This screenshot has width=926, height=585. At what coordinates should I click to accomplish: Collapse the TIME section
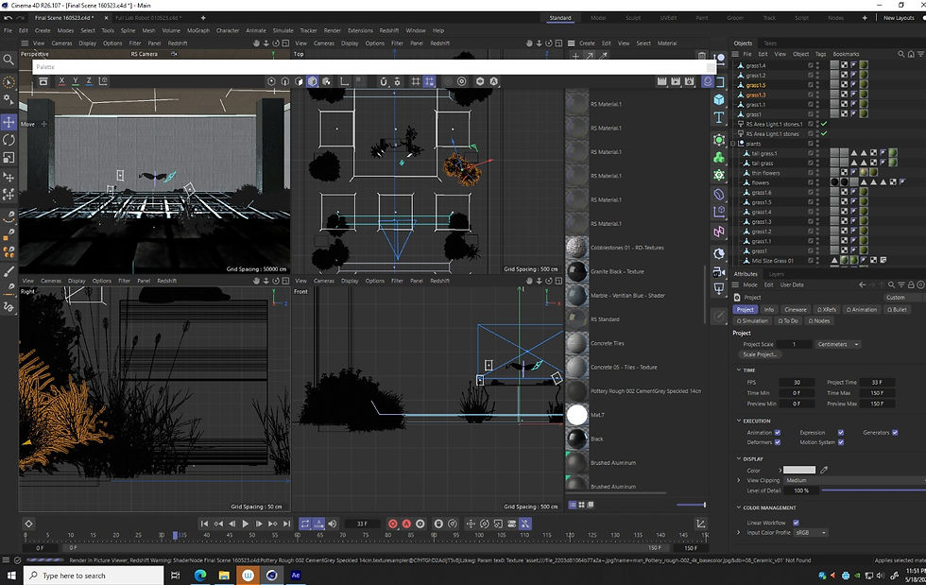pyautogui.click(x=739, y=370)
